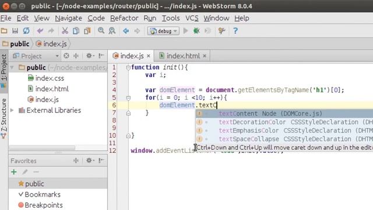The height and width of the screenshot is (210, 373).
Task: Hide the Project tool window
Action: 101,56
